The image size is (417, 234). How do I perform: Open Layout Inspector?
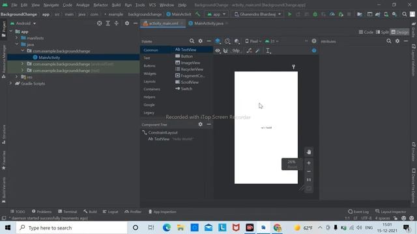pyautogui.click(x=391, y=212)
